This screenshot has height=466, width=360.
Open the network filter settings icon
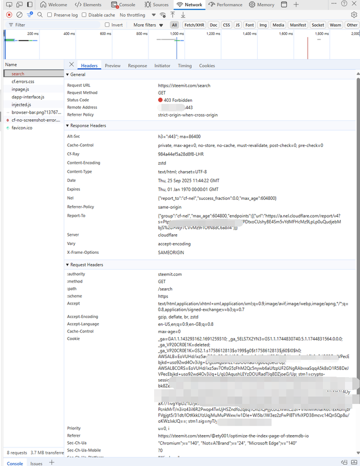[30, 15]
